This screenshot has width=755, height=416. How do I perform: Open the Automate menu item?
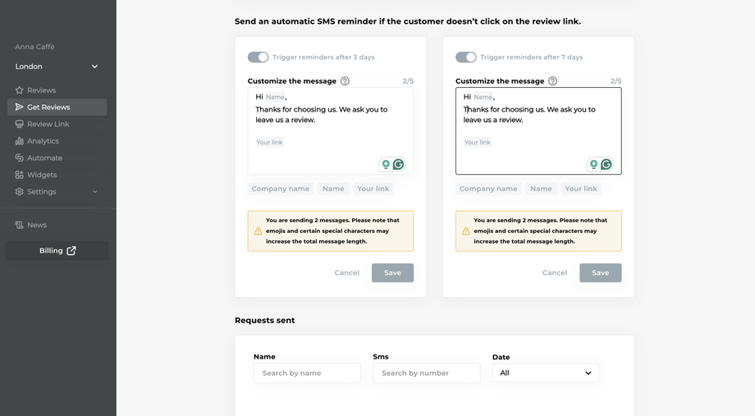[44, 158]
